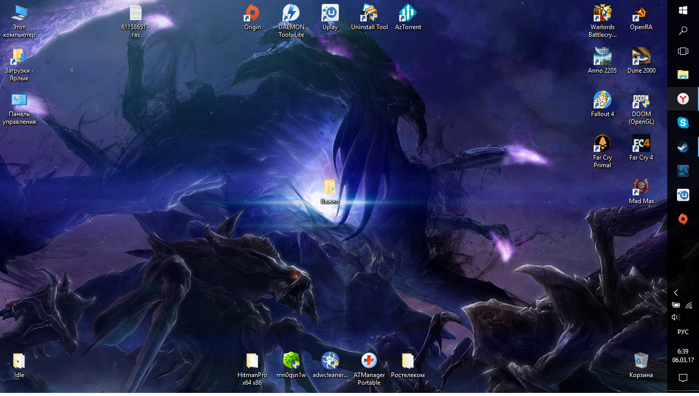Click the battery status tray icon
Image resolution: width=699 pixels, height=396 pixels.
coord(676,305)
